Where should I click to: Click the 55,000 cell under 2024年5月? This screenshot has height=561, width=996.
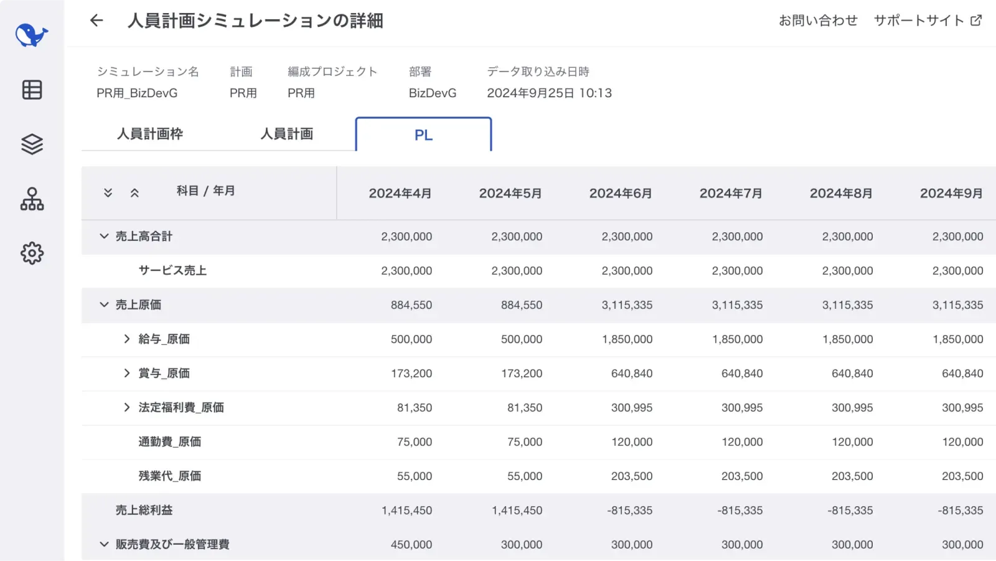pyautogui.click(x=525, y=476)
